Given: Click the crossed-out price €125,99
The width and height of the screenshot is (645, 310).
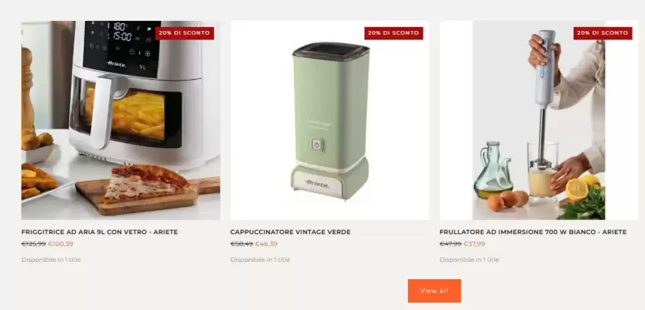Looking at the screenshot, I should pos(34,243).
